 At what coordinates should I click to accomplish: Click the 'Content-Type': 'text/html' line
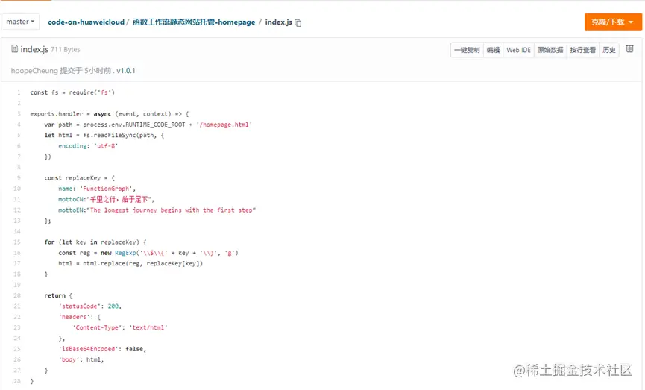pyautogui.click(x=120, y=328)
